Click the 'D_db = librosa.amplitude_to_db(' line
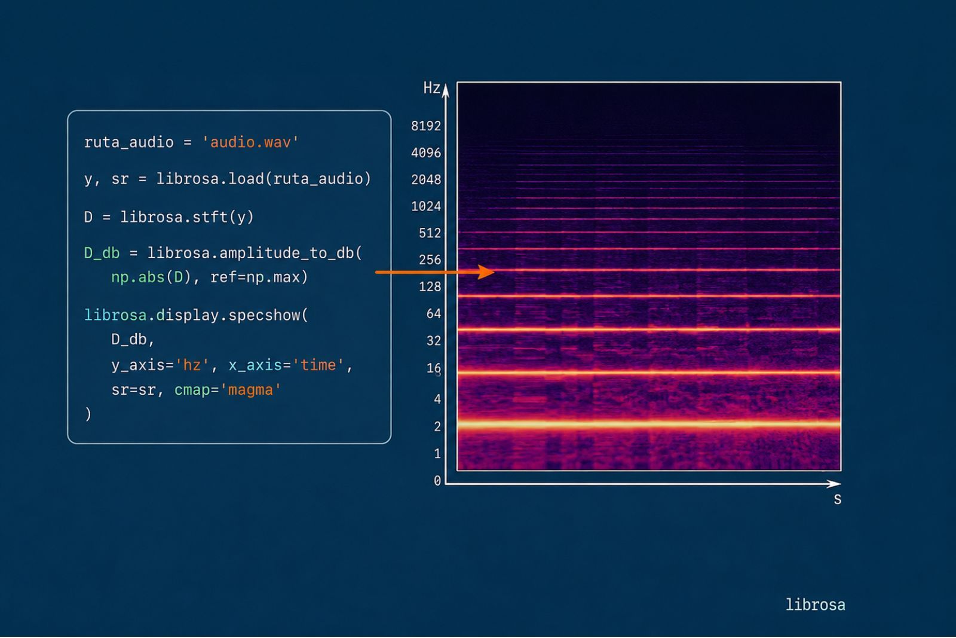 [x=223, y=253]
